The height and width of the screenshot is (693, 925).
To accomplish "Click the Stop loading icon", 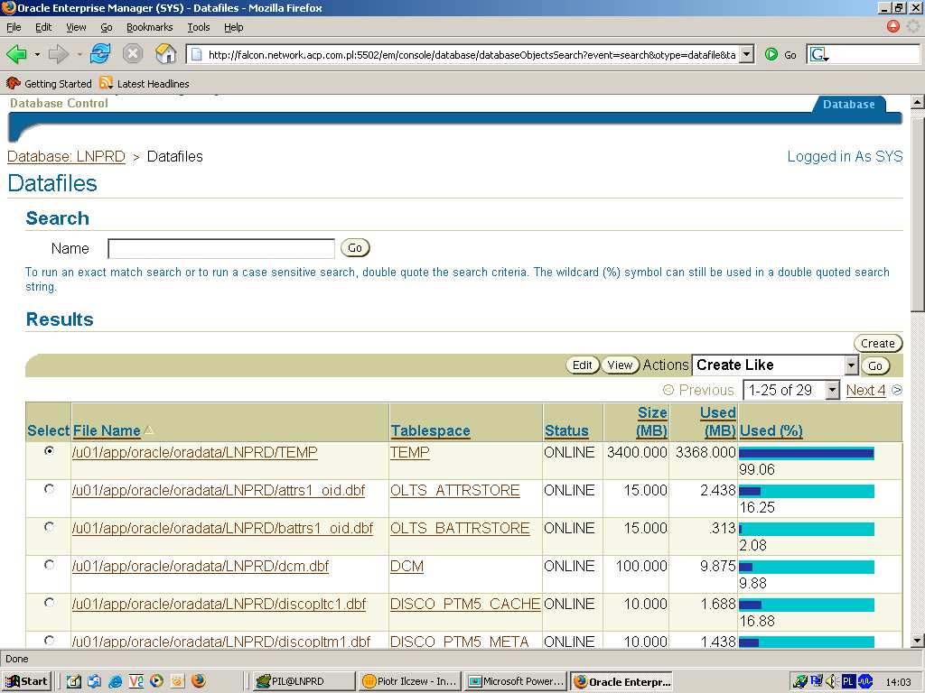I will (x=133, y=54).
